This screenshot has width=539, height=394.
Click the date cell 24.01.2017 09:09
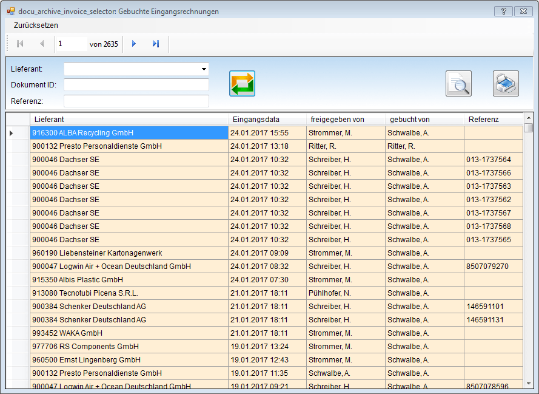(x=267, y=253)
